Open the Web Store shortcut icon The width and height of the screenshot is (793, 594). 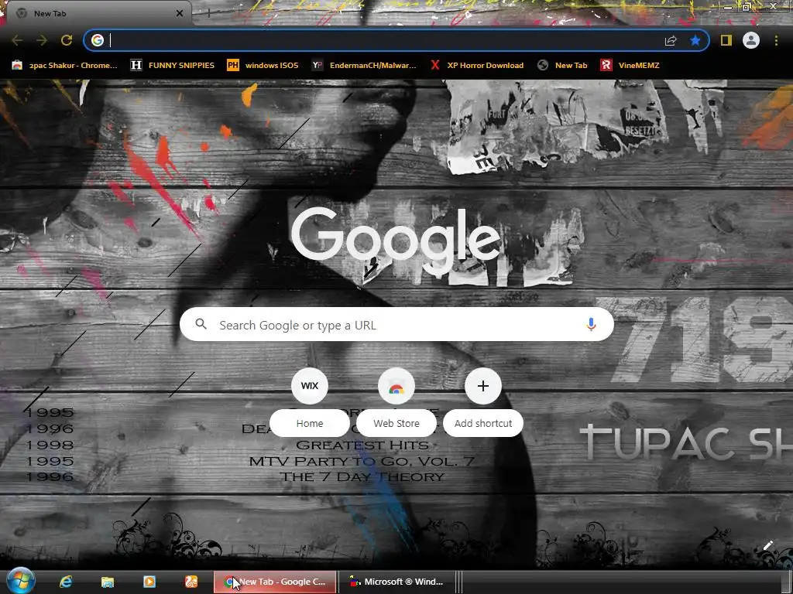(x=396, y=386)
